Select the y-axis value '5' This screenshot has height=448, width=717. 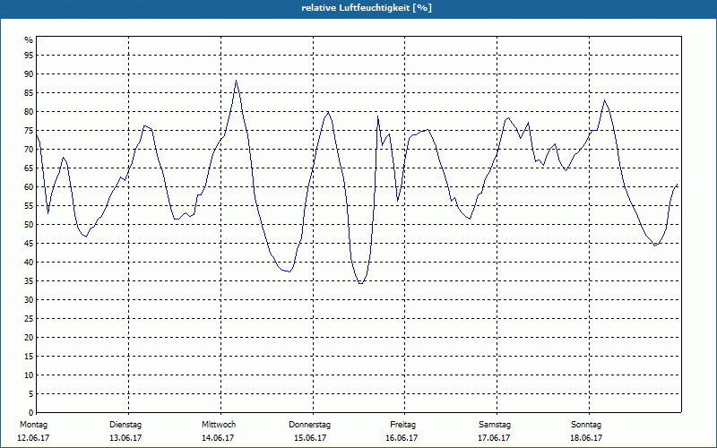point(31,394)
